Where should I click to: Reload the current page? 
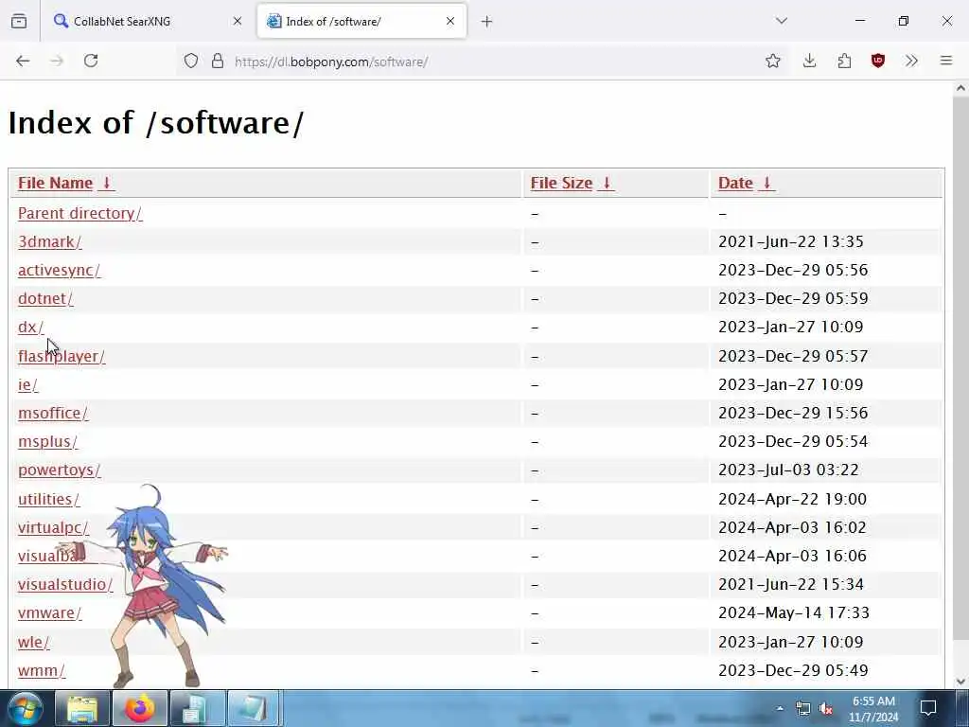coord(91,61)
